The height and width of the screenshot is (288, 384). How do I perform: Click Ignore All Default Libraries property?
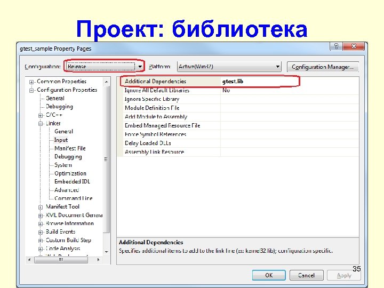(157, 90)
